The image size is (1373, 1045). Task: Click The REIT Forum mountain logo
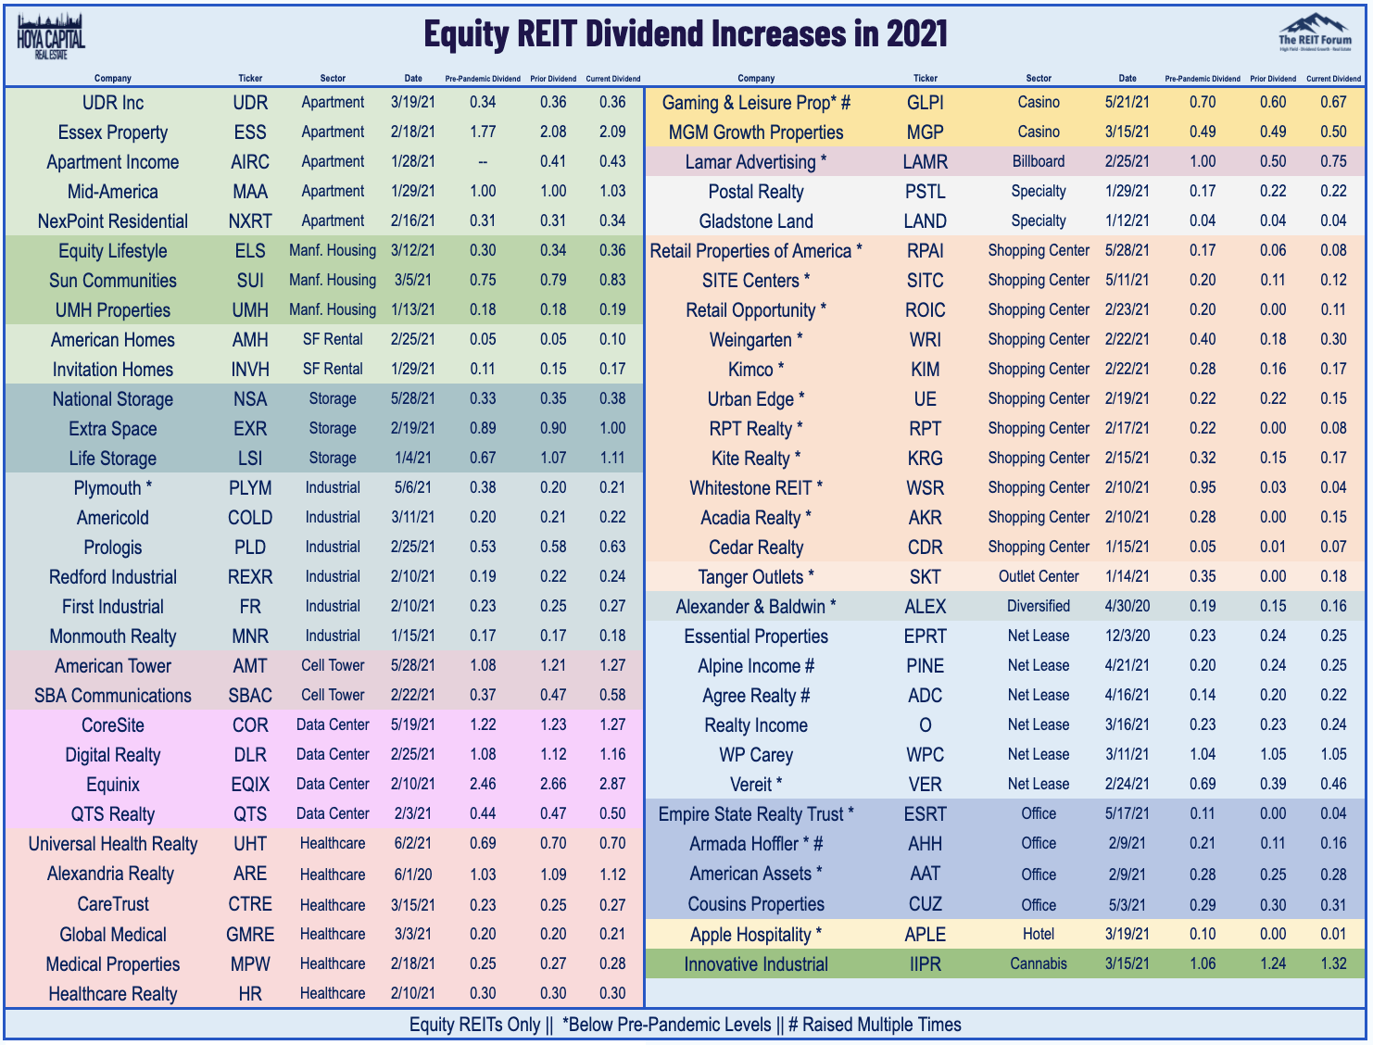click(1315, 31)
